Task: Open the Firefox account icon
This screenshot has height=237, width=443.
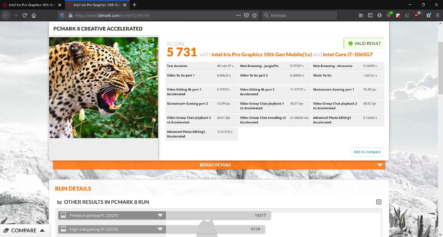Action: pyautogui.click(x=380, y=15)
